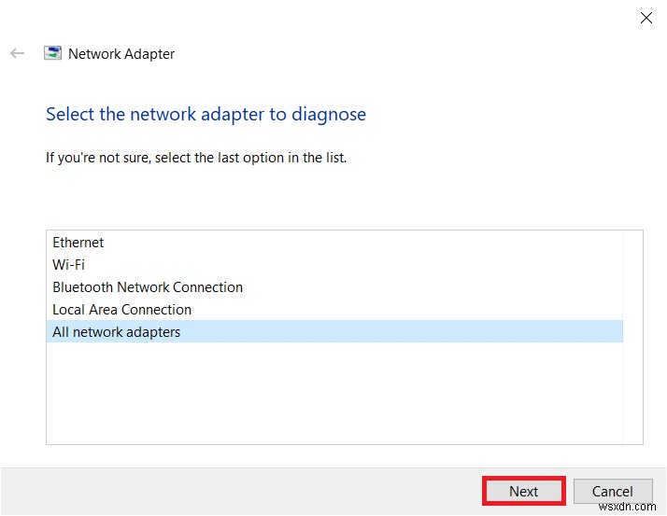Click the gray footer area left of Next
This screenshot has width=667, height=516.
click(234, 492)
